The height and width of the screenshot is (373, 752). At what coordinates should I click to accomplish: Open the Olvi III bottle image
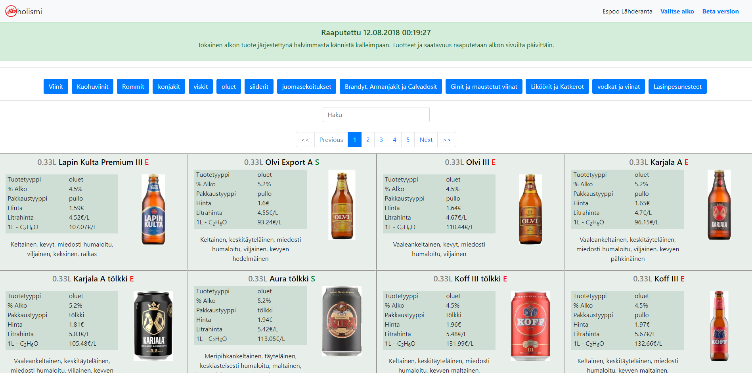530,209
